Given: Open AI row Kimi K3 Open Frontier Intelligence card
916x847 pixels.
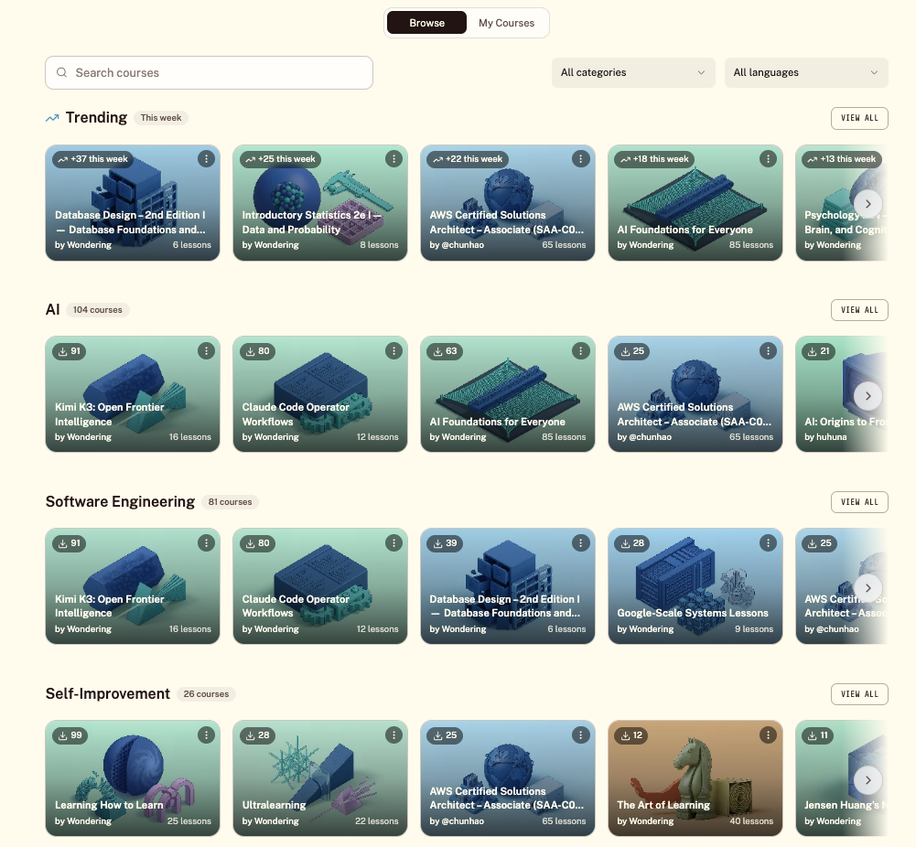Looking at the screenshot, I should tap(133, 394).
